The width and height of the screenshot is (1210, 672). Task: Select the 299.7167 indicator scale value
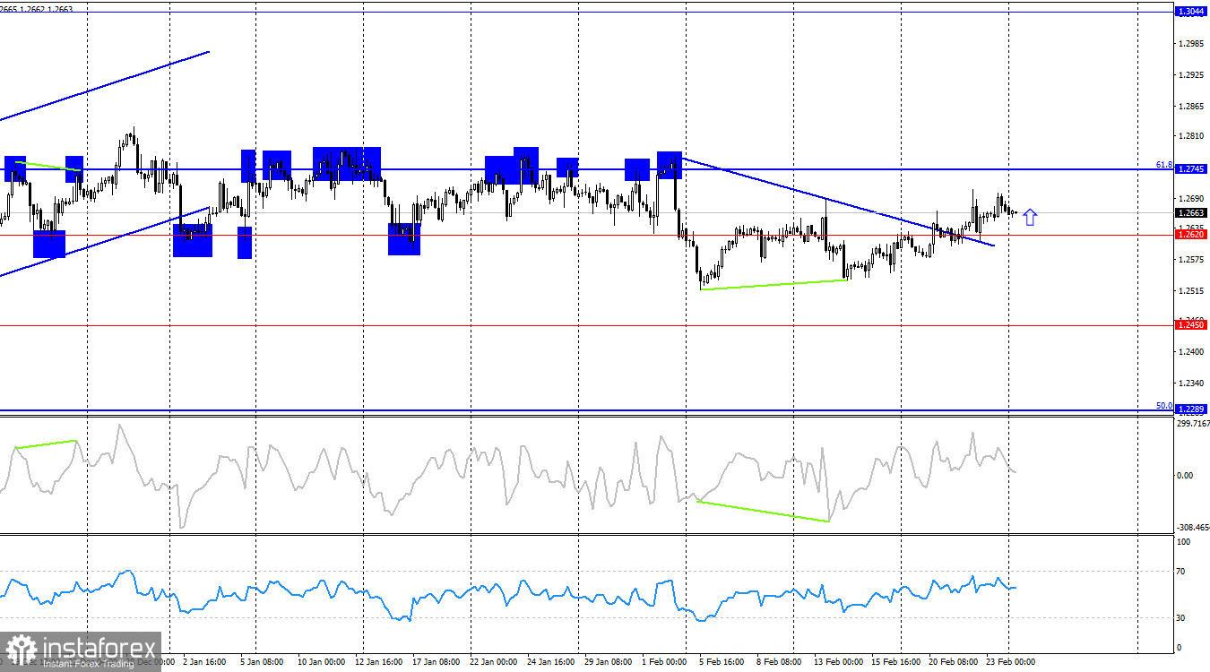coord(1192,424)
